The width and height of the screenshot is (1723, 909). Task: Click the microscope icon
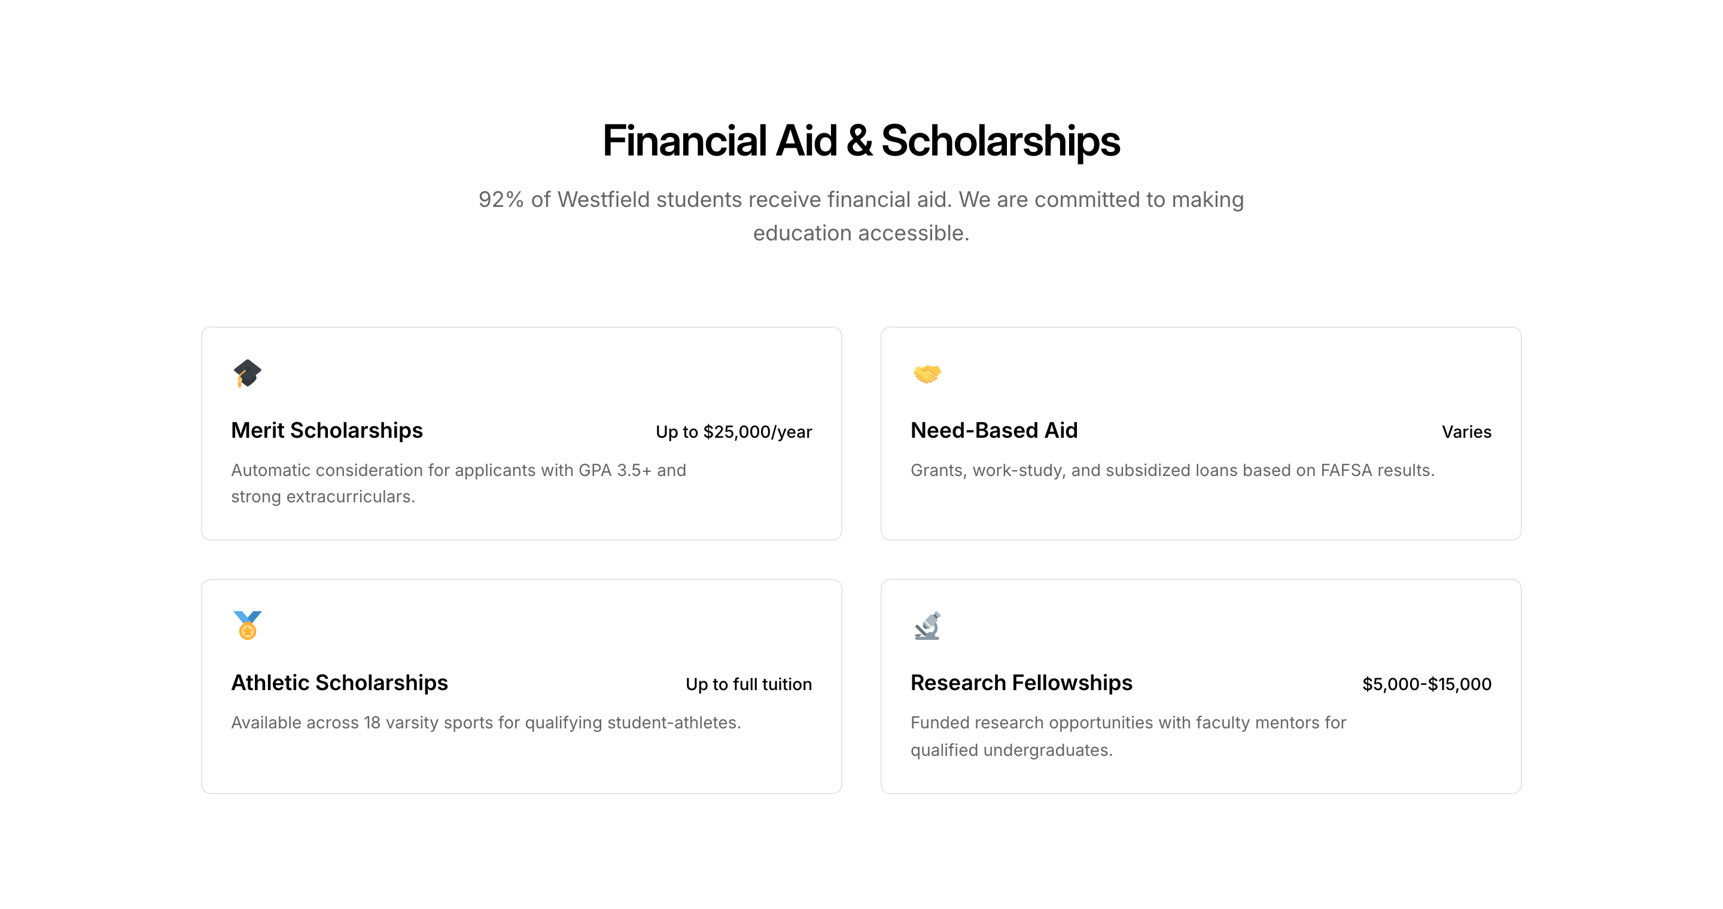click(927, 626)
